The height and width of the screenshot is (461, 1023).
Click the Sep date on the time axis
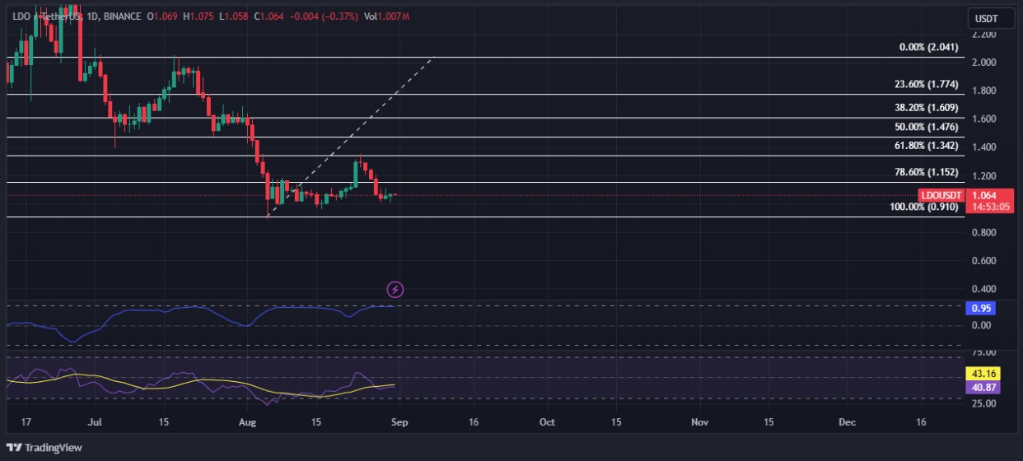point(400,421)
